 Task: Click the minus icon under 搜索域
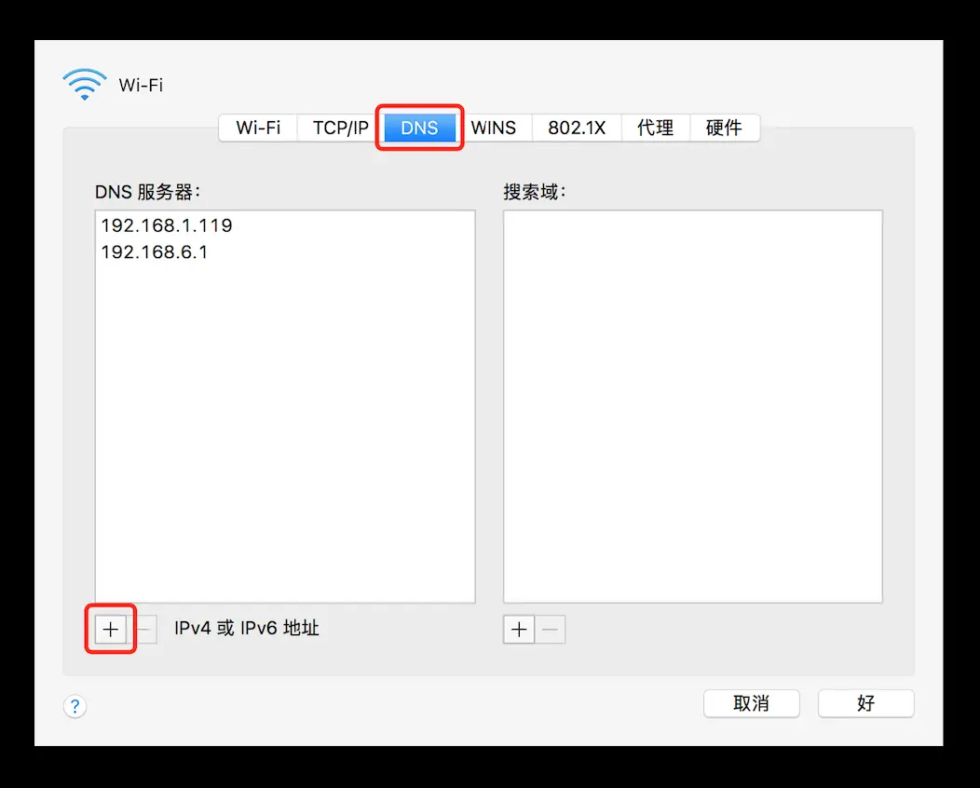coord(550,630)
